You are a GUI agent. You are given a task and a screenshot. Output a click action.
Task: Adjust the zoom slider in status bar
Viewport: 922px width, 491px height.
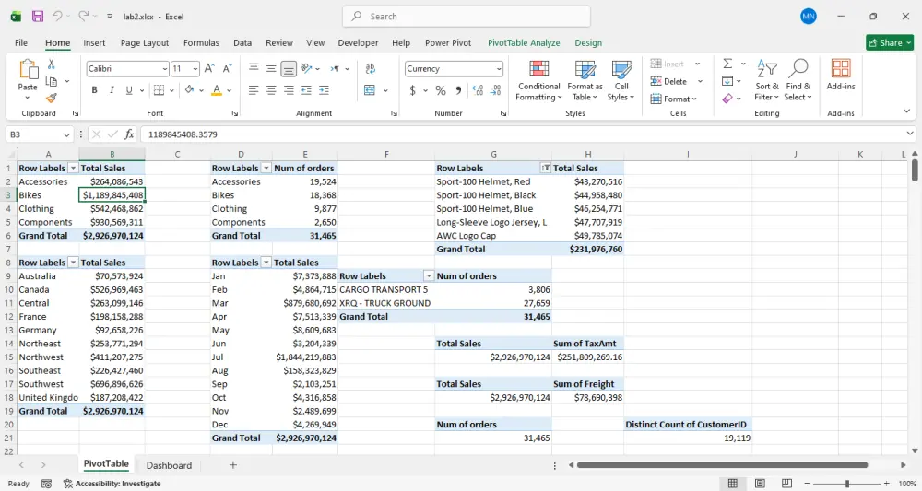pos(846,484)
